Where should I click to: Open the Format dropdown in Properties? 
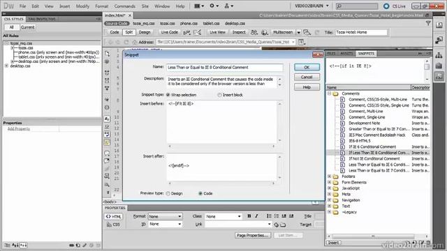(165, 216)
